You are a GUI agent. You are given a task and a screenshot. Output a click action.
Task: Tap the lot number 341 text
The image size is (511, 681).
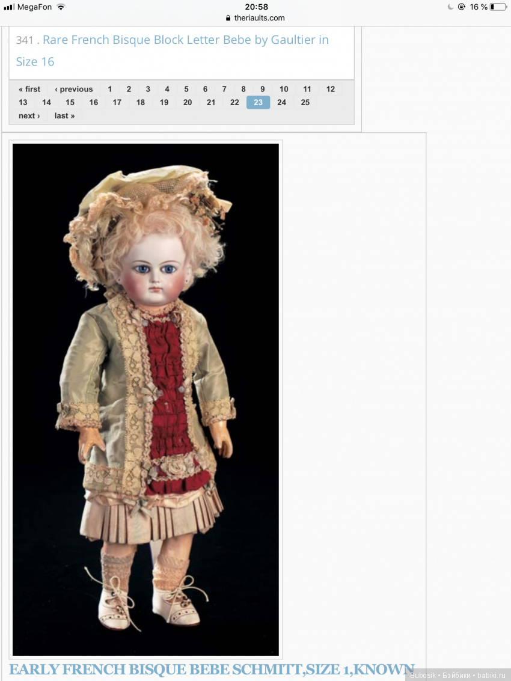tap(25, 40)
